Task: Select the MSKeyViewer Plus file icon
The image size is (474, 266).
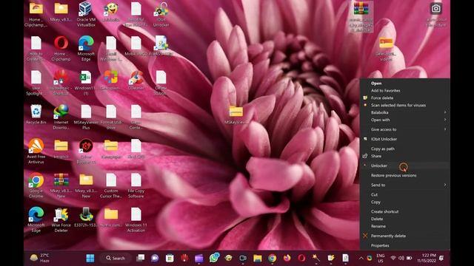Action: point(86,117)
